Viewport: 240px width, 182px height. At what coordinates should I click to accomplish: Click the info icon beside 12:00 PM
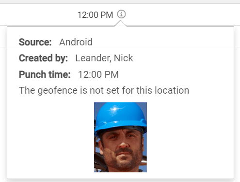121,14
